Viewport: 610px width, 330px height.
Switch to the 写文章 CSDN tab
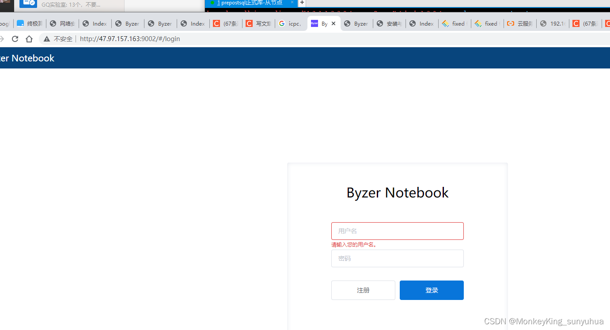pyautogui.click(x=258, y=24)
